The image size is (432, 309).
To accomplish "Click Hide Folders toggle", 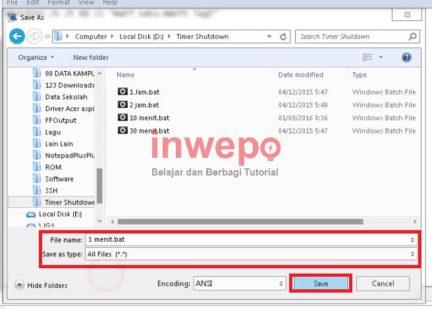I will pyautogui.click(x=41, y=285).
